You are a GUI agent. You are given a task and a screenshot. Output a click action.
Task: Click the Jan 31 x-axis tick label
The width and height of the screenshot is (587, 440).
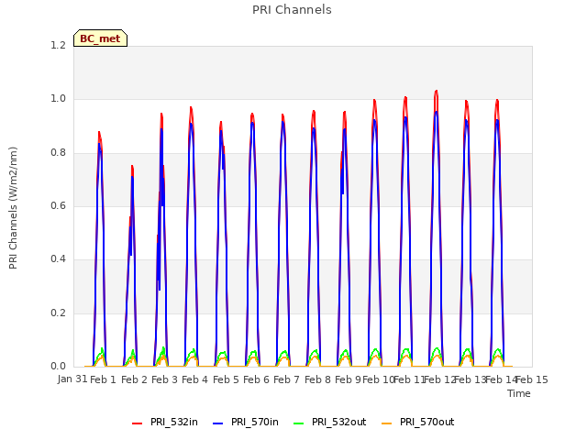(x=72, y=379)
